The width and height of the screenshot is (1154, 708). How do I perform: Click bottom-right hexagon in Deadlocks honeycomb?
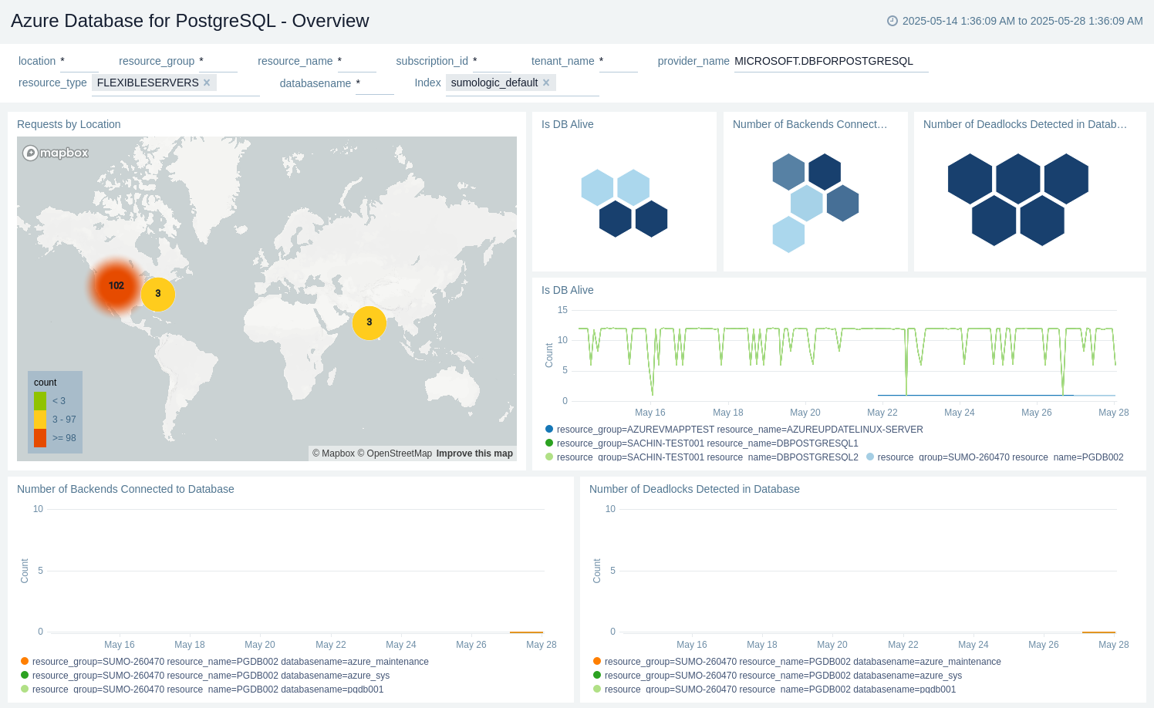click(x=1042, y=221)
